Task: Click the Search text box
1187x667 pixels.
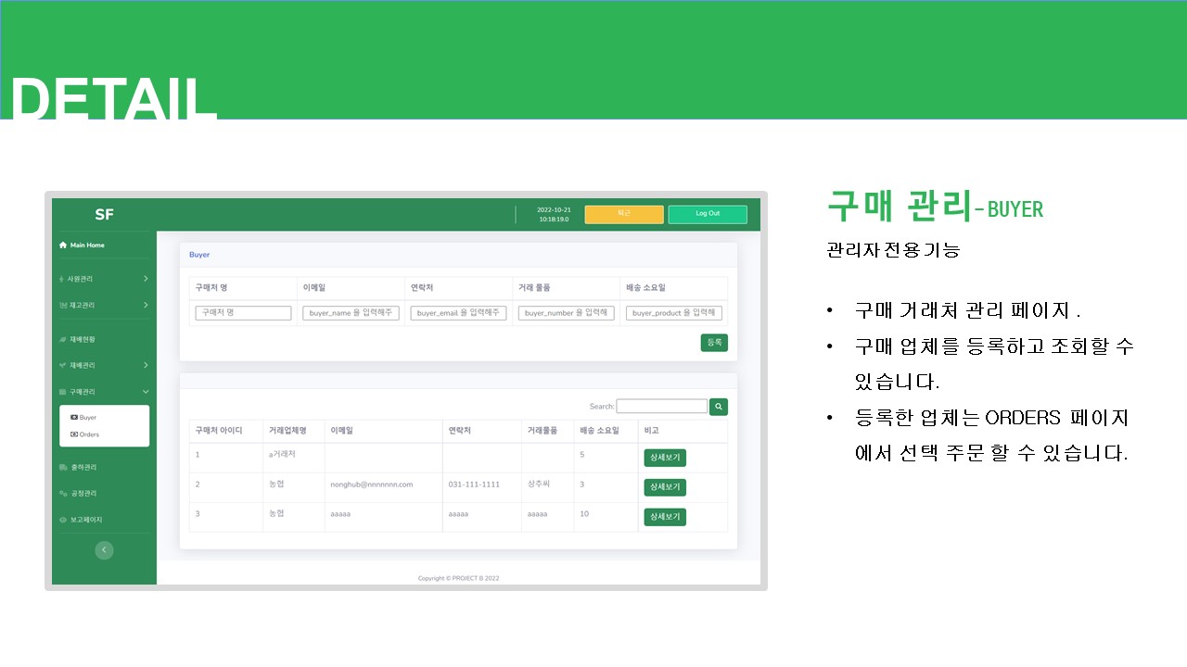Action: (x=662, y=407)
